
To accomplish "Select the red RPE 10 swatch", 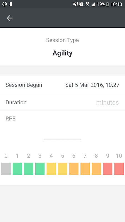I will (x=119, y=169).
